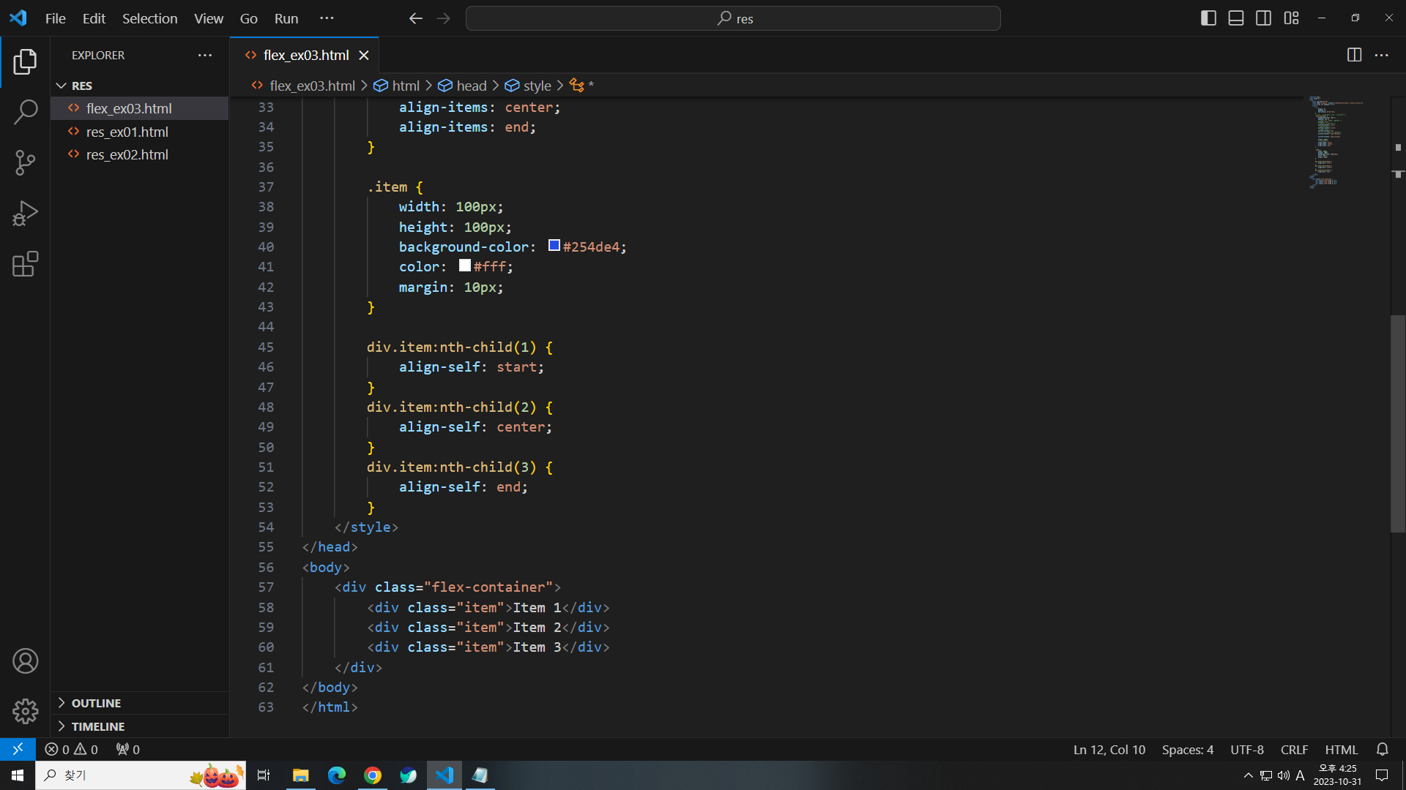Open res_ex02.html from the explorer

click(127, 154)
